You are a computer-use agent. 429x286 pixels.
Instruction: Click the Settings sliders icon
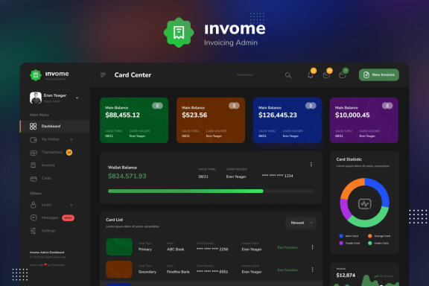33,231
